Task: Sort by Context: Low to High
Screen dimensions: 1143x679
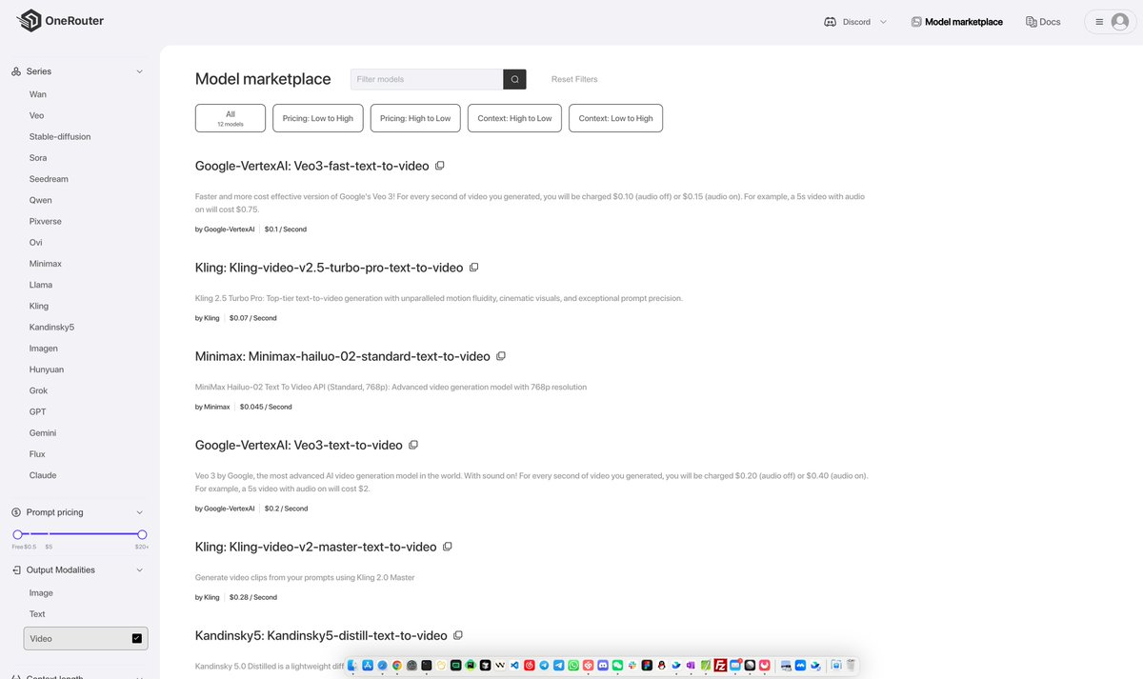Action: [616, 118]
